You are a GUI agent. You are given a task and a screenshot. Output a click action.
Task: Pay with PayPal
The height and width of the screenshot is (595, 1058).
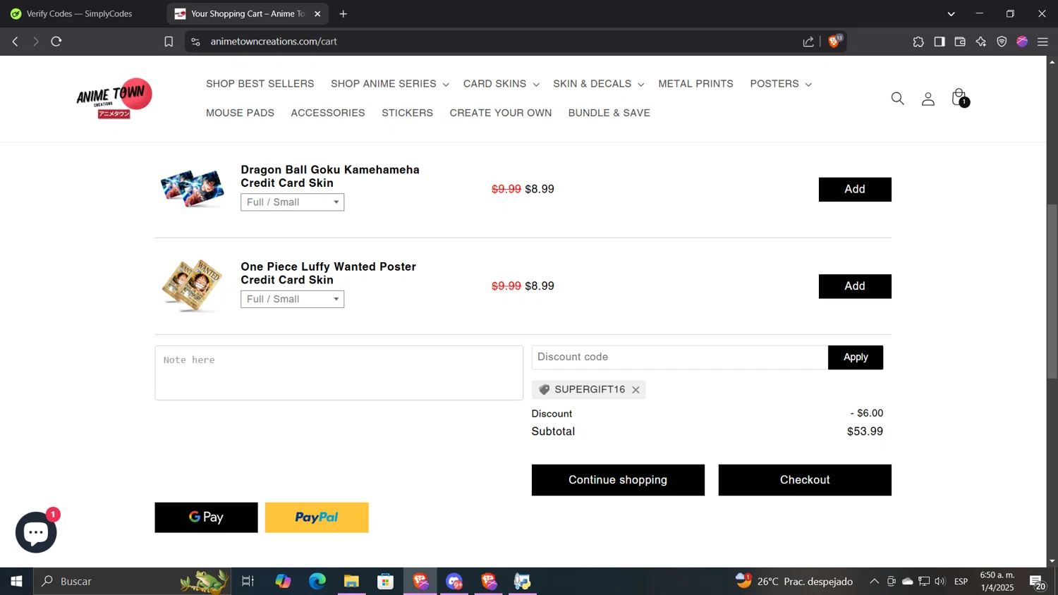coord(317,517)
